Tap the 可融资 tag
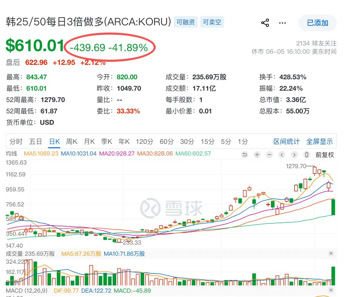345x297 pixels. 186,22
